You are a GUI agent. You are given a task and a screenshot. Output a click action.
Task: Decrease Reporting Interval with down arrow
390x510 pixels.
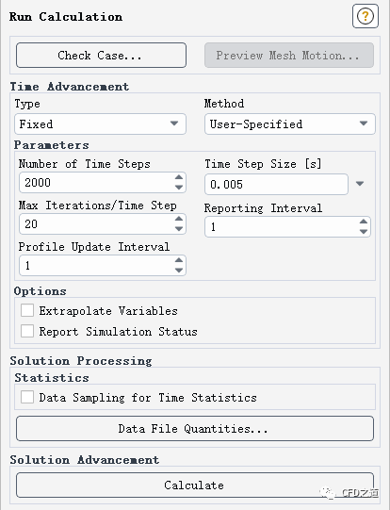(364, 231)
